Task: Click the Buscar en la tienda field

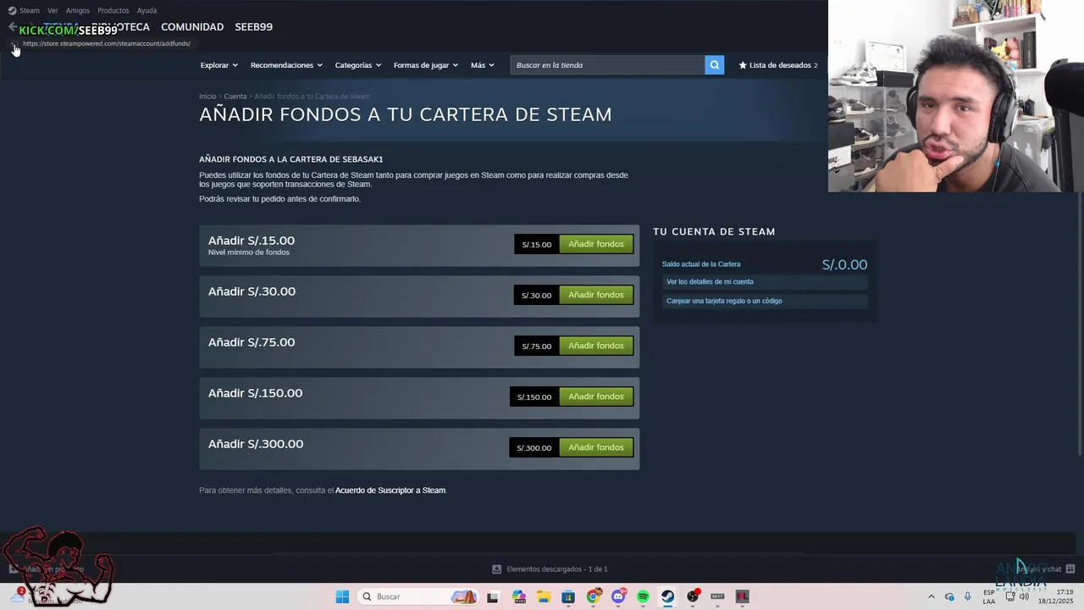Action: [607, 65]
